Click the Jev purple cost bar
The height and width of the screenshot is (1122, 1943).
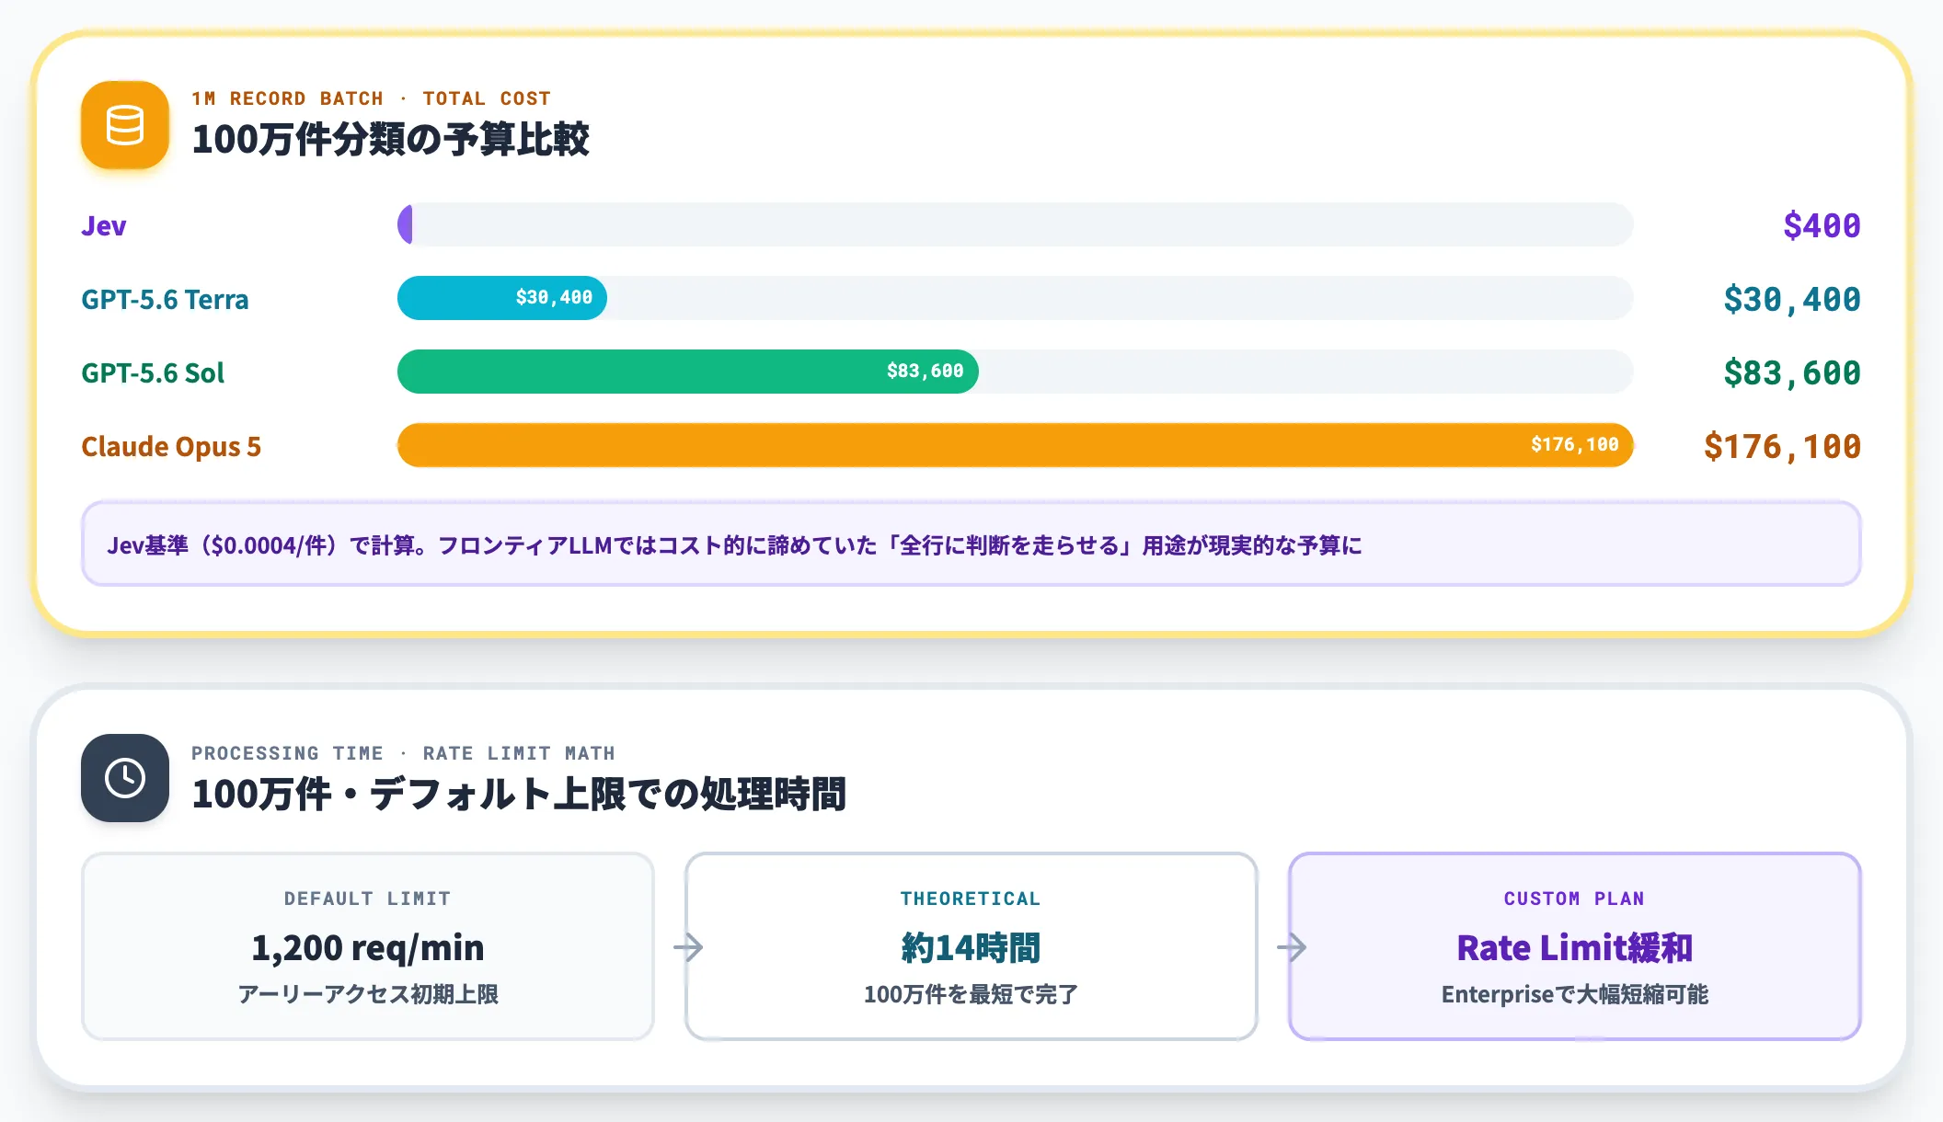[405, 224]
